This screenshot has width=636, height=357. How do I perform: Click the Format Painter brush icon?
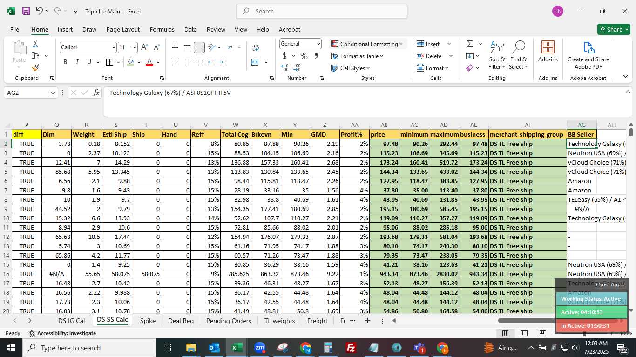35,67
